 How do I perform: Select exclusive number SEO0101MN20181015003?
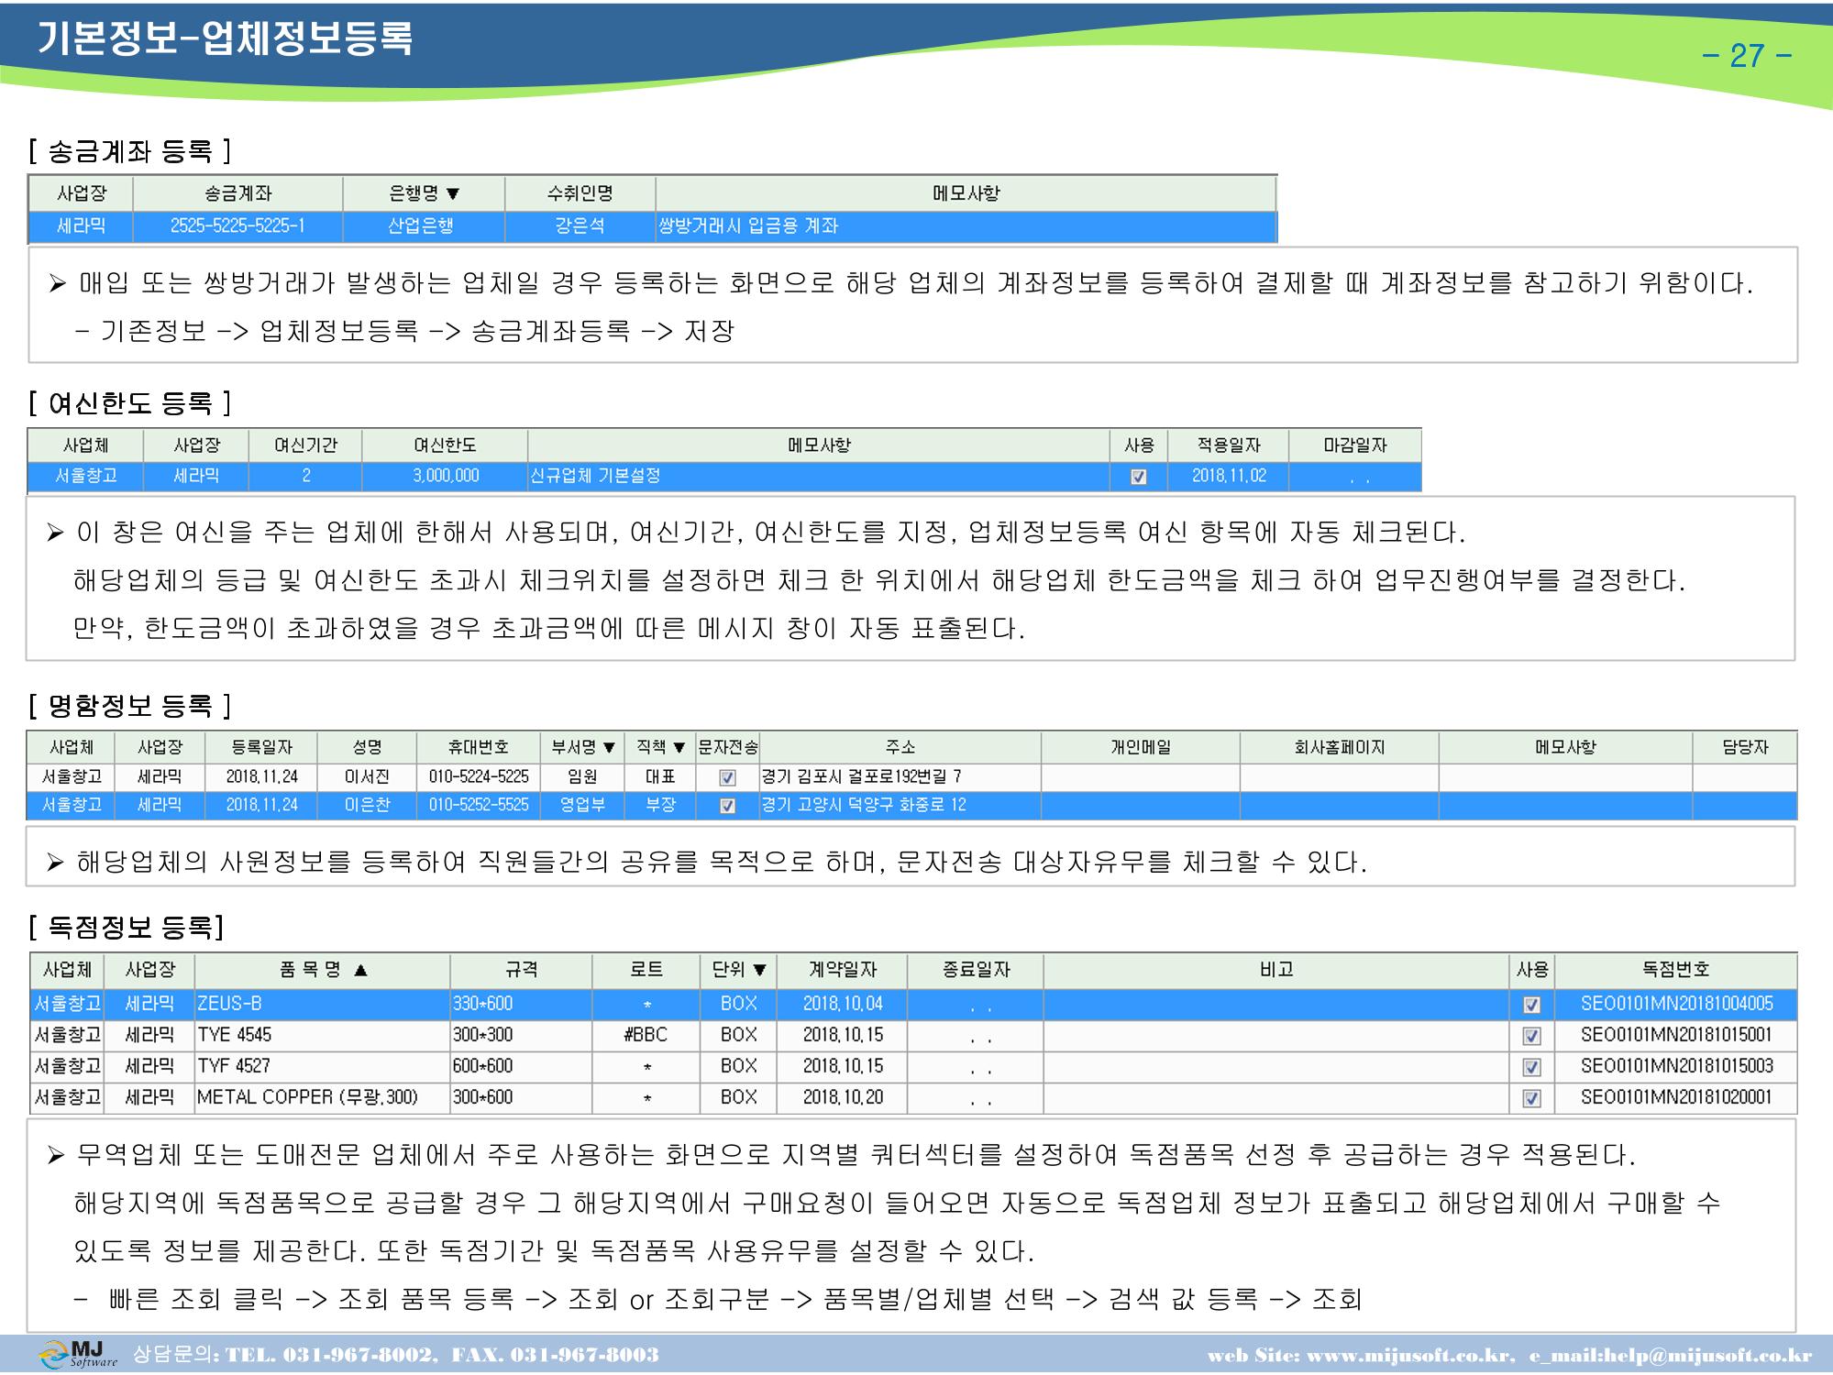(1676, 1067)
